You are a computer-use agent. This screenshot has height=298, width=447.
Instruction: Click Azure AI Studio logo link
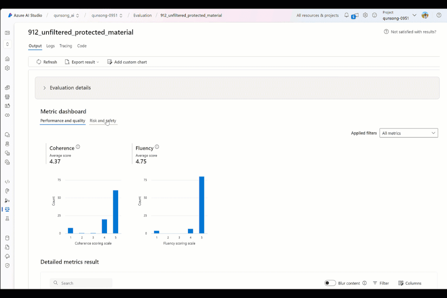click(x=25, y=15)
